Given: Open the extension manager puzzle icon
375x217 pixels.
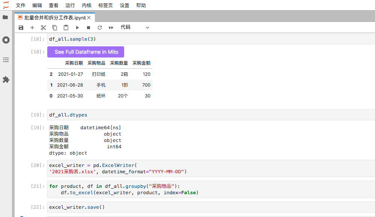Looking at the screenshot, I should [x=6, y=80].
